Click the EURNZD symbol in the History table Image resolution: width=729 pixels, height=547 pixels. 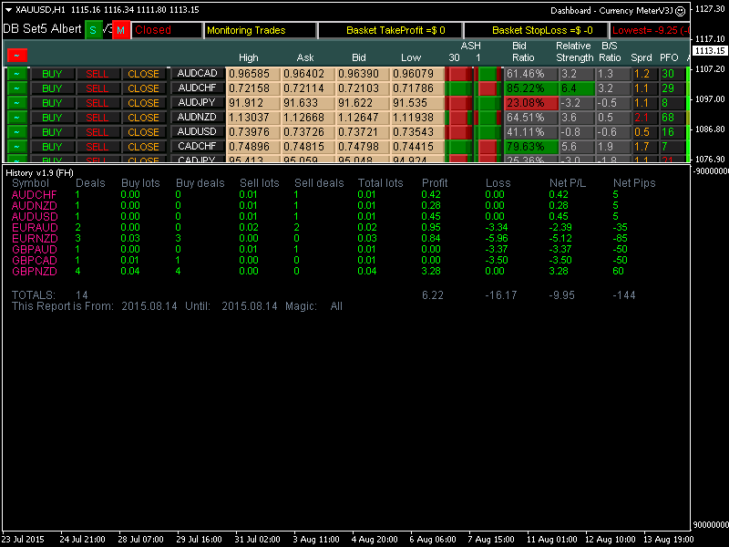coord(35,238)
